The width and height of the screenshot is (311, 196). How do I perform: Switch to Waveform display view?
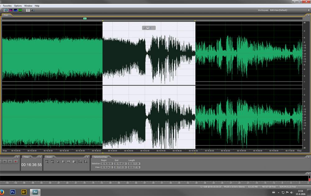(6, 10)
